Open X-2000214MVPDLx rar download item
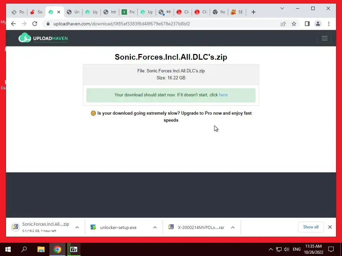 tap(201, 227)
